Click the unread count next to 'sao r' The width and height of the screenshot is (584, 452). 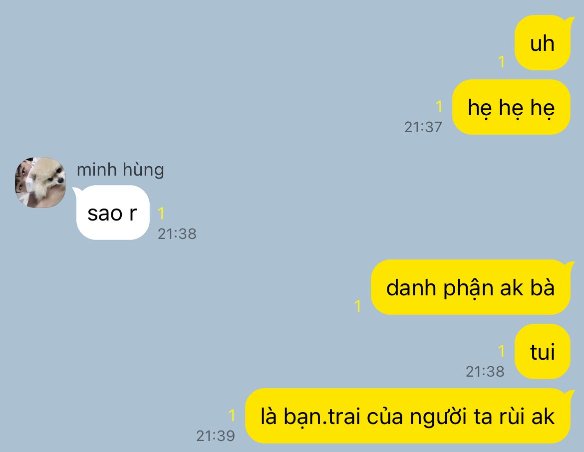[x=161, y=214]
